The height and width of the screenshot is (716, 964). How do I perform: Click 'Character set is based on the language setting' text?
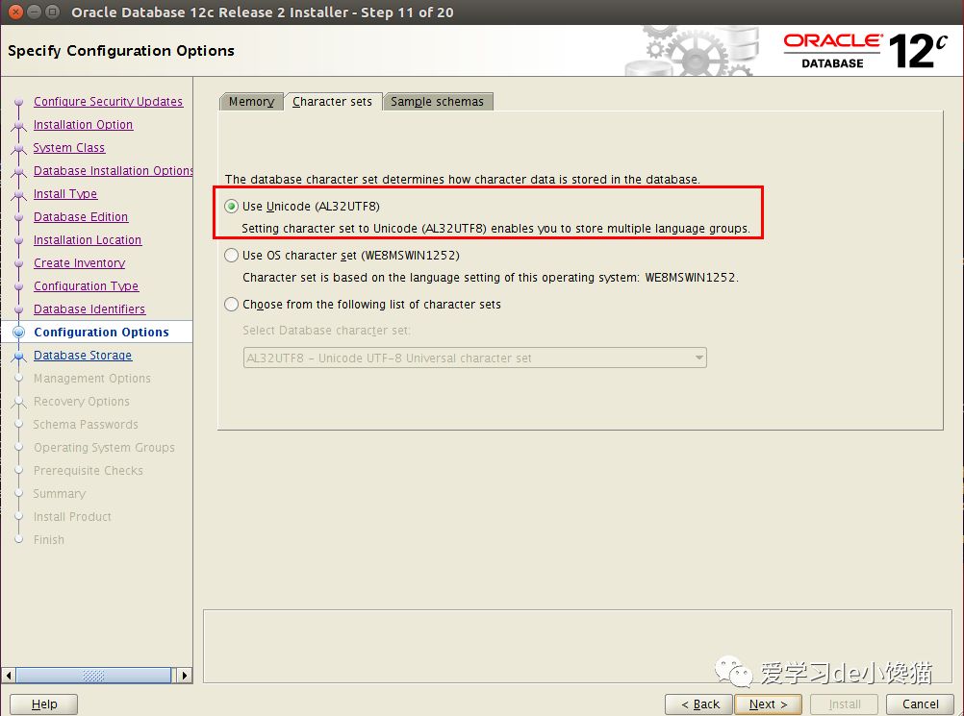pyautogui.click(x=491, y=278)
